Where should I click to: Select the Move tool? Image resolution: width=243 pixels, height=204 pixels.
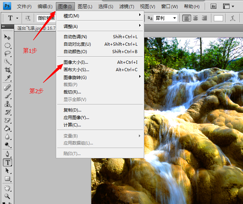(7, 37)
